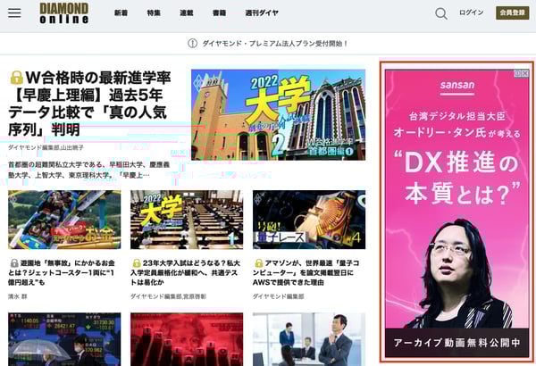Click the roller coaster thumbnail
Viewport: 536px width, 366px height.
pyautogui.click(x=64, y=220)
